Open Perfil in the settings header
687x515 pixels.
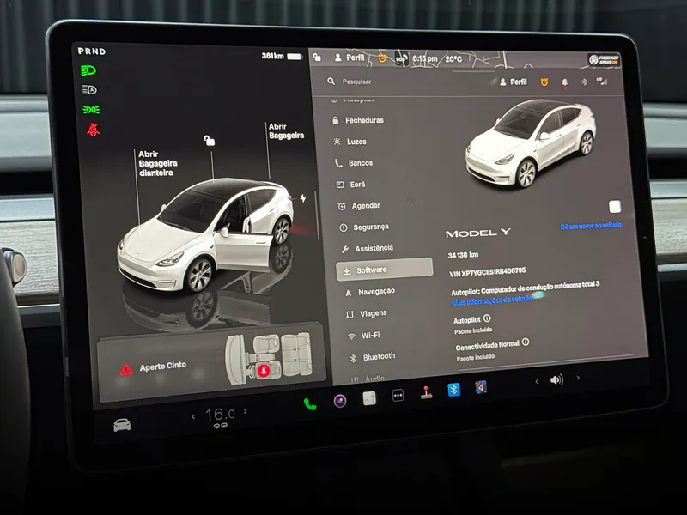pos(514,82)
